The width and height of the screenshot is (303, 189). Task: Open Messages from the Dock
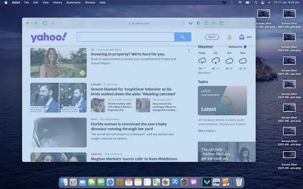click(92, 182)
